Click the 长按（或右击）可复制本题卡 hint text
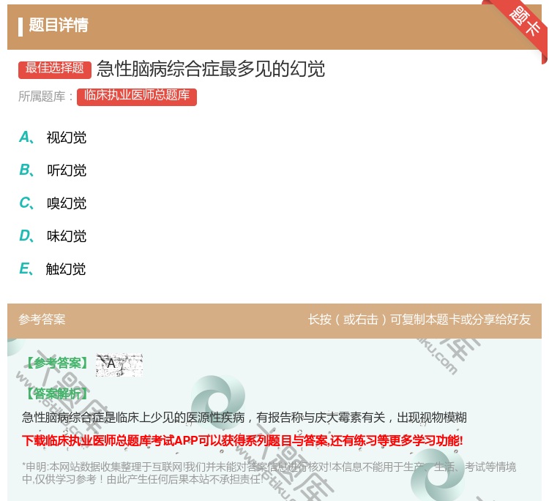This screenshot has height=501, width=549. (x=419, y=320)
